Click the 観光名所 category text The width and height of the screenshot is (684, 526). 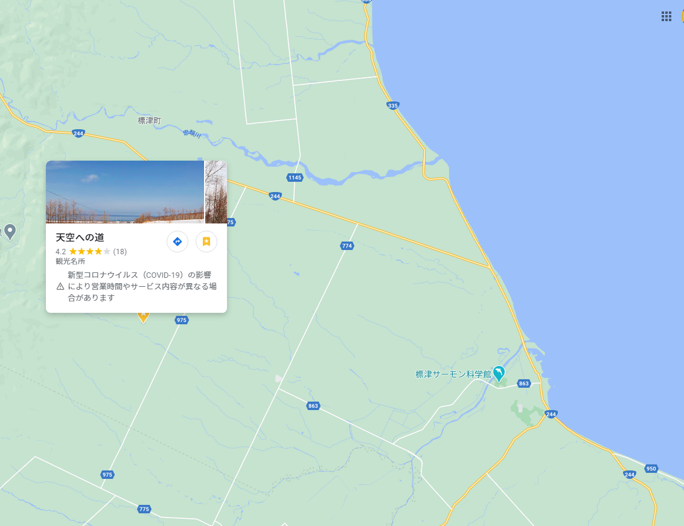[x=70, y=261]
